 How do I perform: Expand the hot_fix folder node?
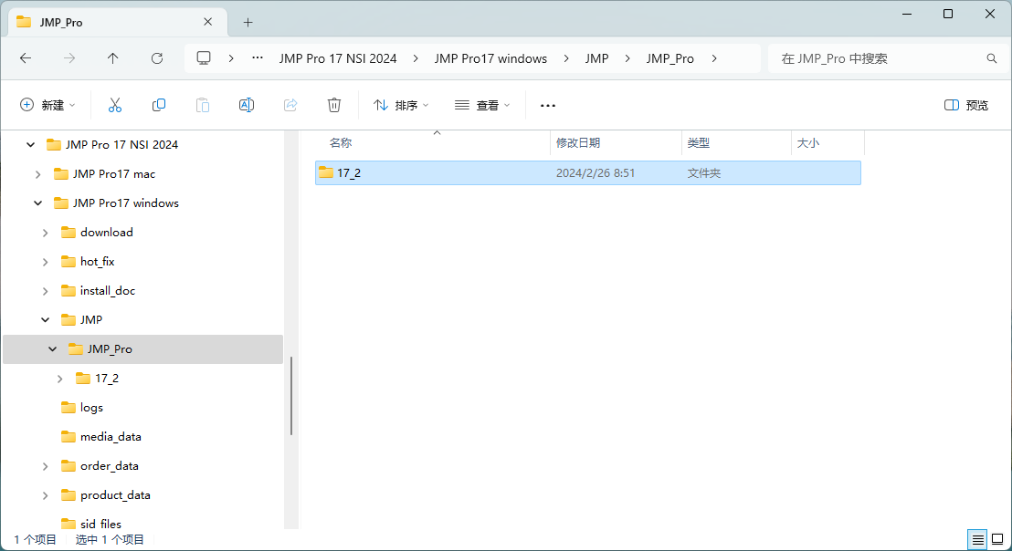(45, 262)
